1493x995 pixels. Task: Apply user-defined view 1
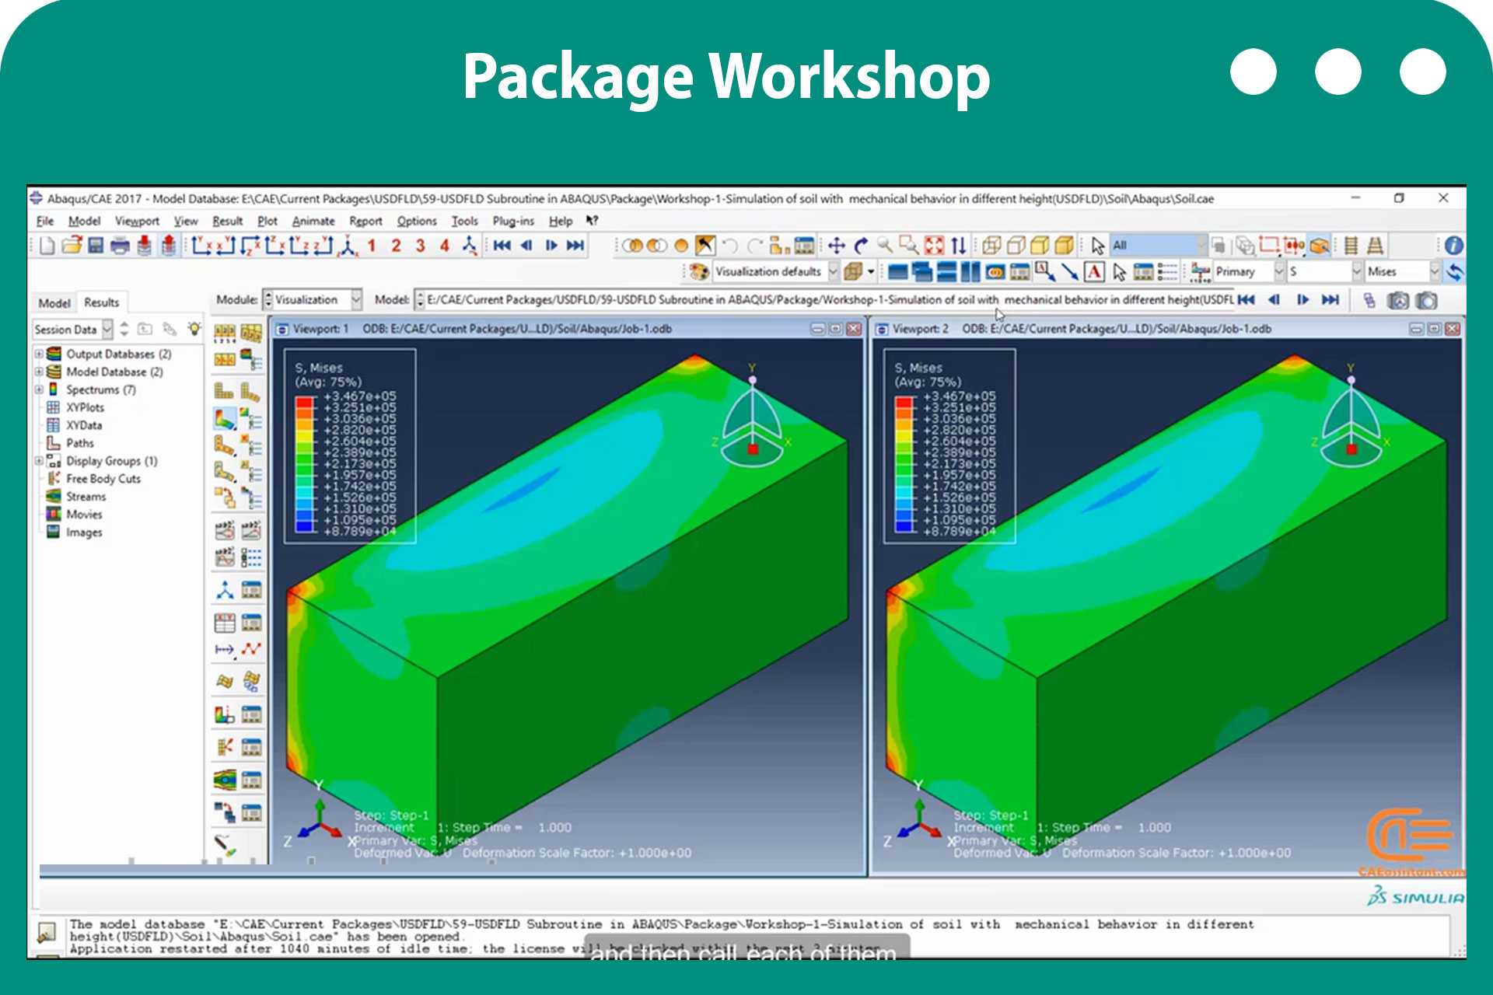372,246
